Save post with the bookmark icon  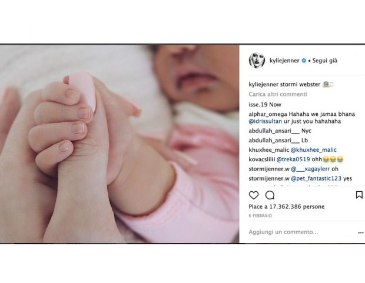tap(359, 195)
